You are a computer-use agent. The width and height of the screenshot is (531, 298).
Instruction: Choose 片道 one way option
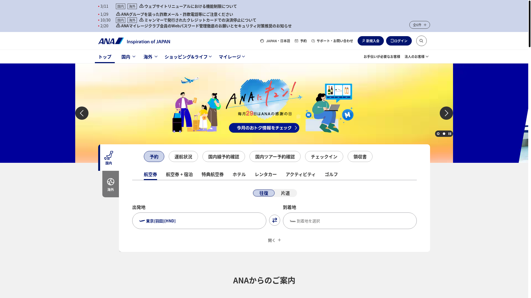(285, 193)
